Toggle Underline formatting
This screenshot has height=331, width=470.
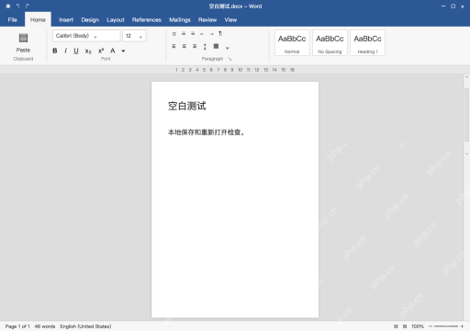tap(76, 51)
